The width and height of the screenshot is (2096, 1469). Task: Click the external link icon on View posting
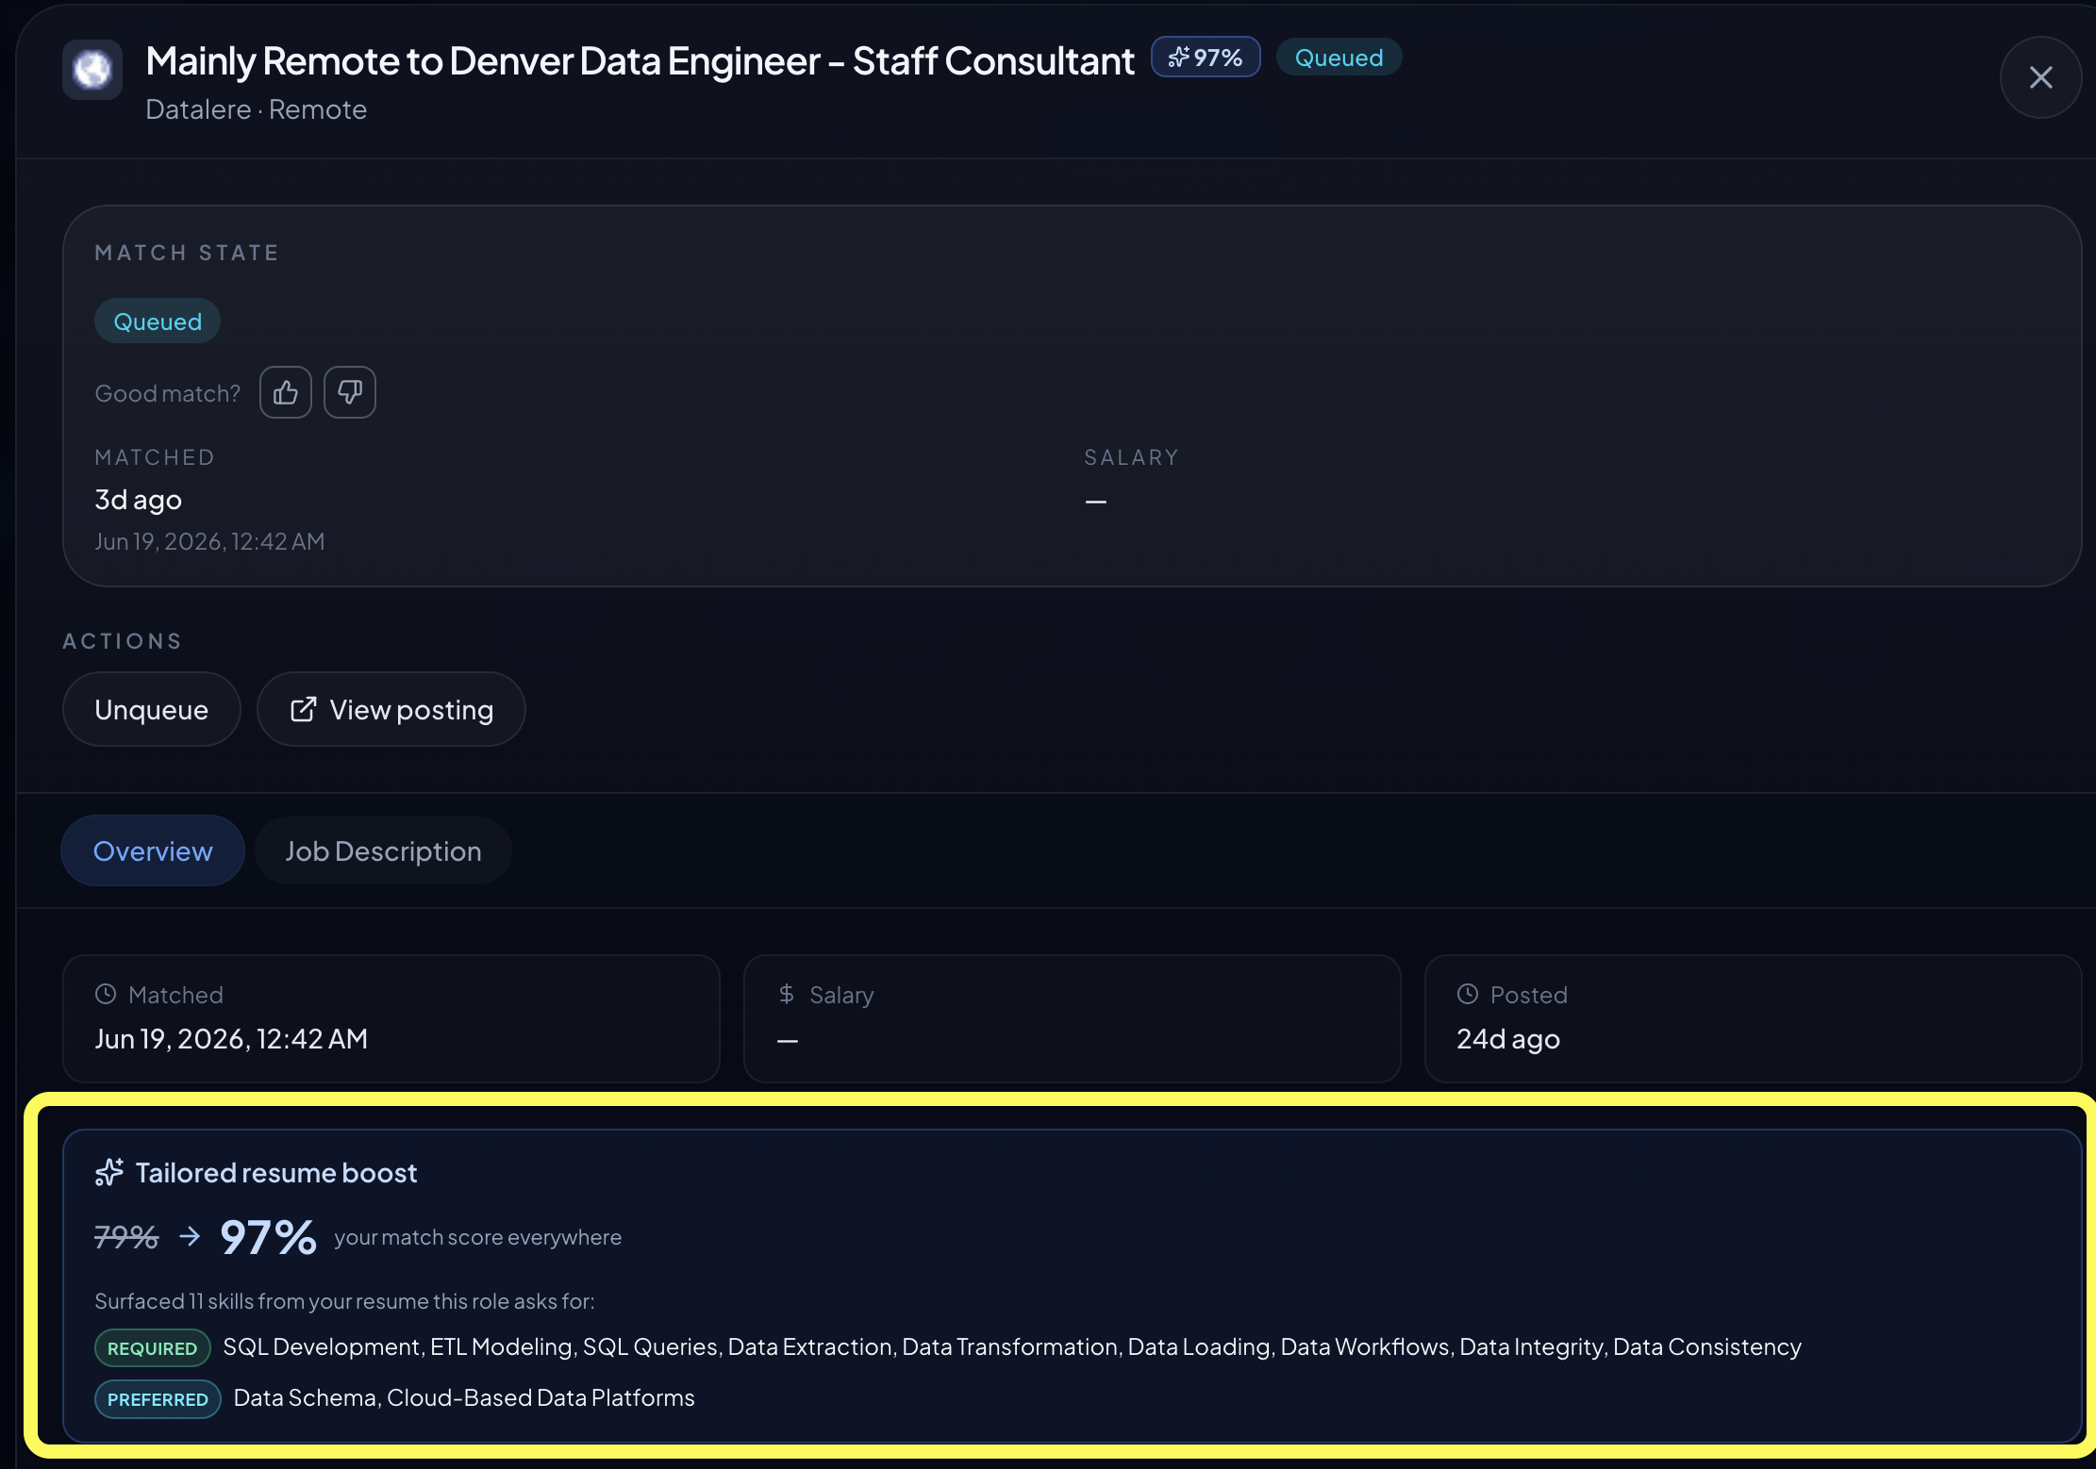click(303, 709)
